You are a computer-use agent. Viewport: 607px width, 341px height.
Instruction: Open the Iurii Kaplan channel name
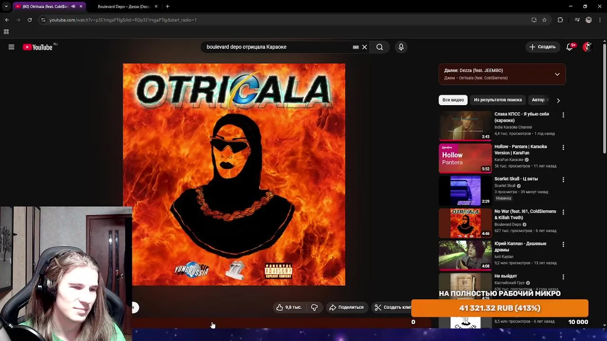click(x=504, y=257)
